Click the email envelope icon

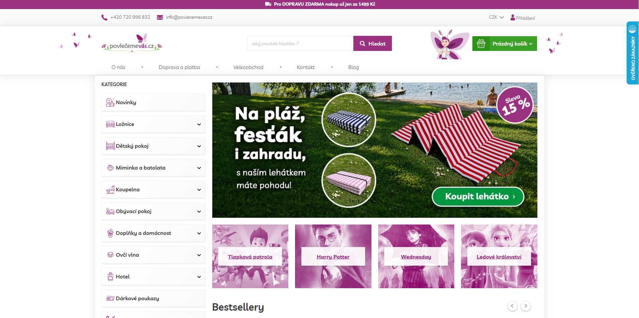160,17
